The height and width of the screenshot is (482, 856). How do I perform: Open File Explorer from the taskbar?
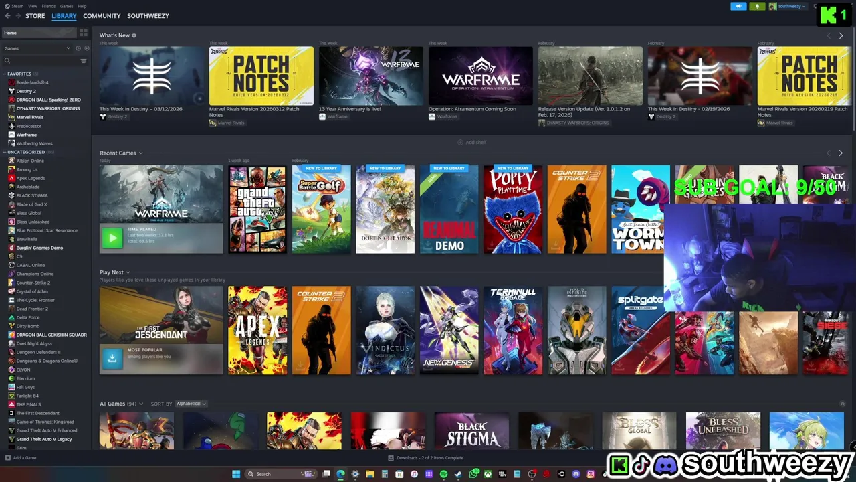click(370, 474)
